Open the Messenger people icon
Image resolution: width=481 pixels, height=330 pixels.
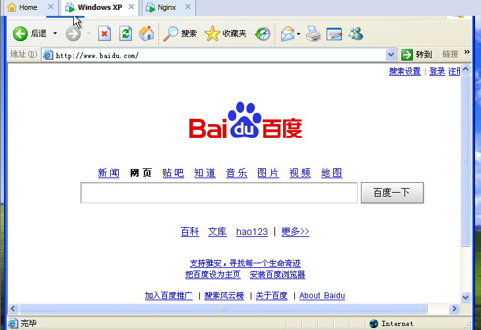click(x=356, y=34)
